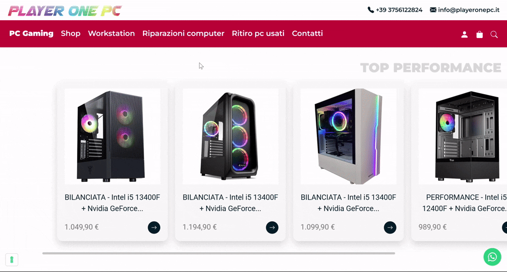This screenshot has height=272, width=507.
Task: Click the Player One PC logo
Action: coord(65,11)
